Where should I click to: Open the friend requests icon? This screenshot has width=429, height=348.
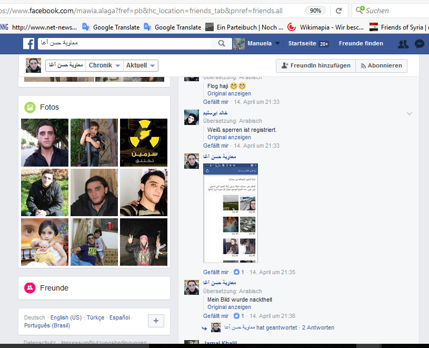coord(403,44)
